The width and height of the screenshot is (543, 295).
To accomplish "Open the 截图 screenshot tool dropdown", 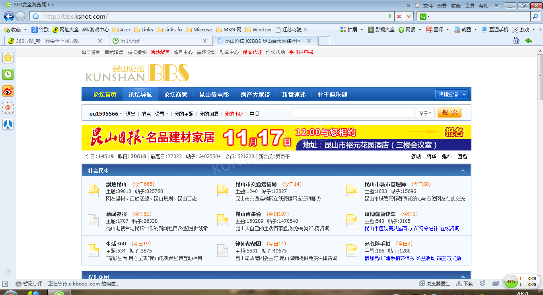I will (x=465, y=30).
